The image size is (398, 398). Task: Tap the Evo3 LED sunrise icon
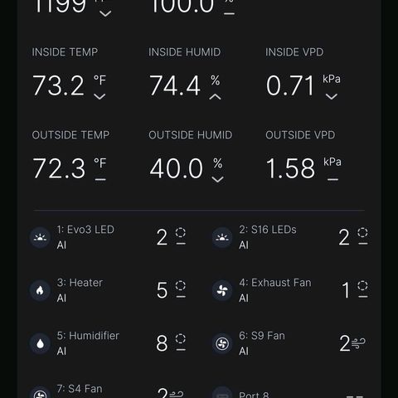(x=40, y=237)
